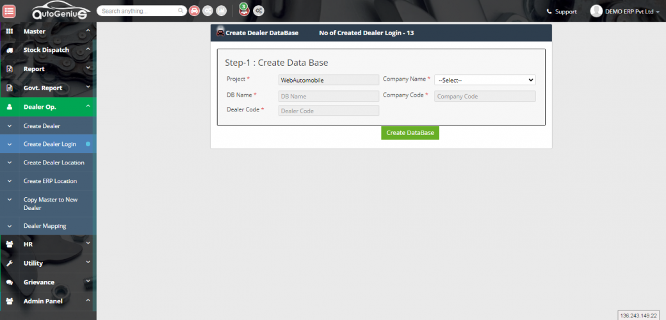This screenshot has height=320, width=666.
Task: Open the Stock Dispatch menu label
Action: [x=46, y=50]
